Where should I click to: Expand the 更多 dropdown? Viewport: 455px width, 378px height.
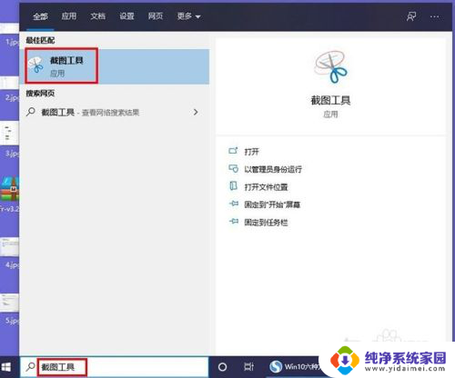(188, 16)
